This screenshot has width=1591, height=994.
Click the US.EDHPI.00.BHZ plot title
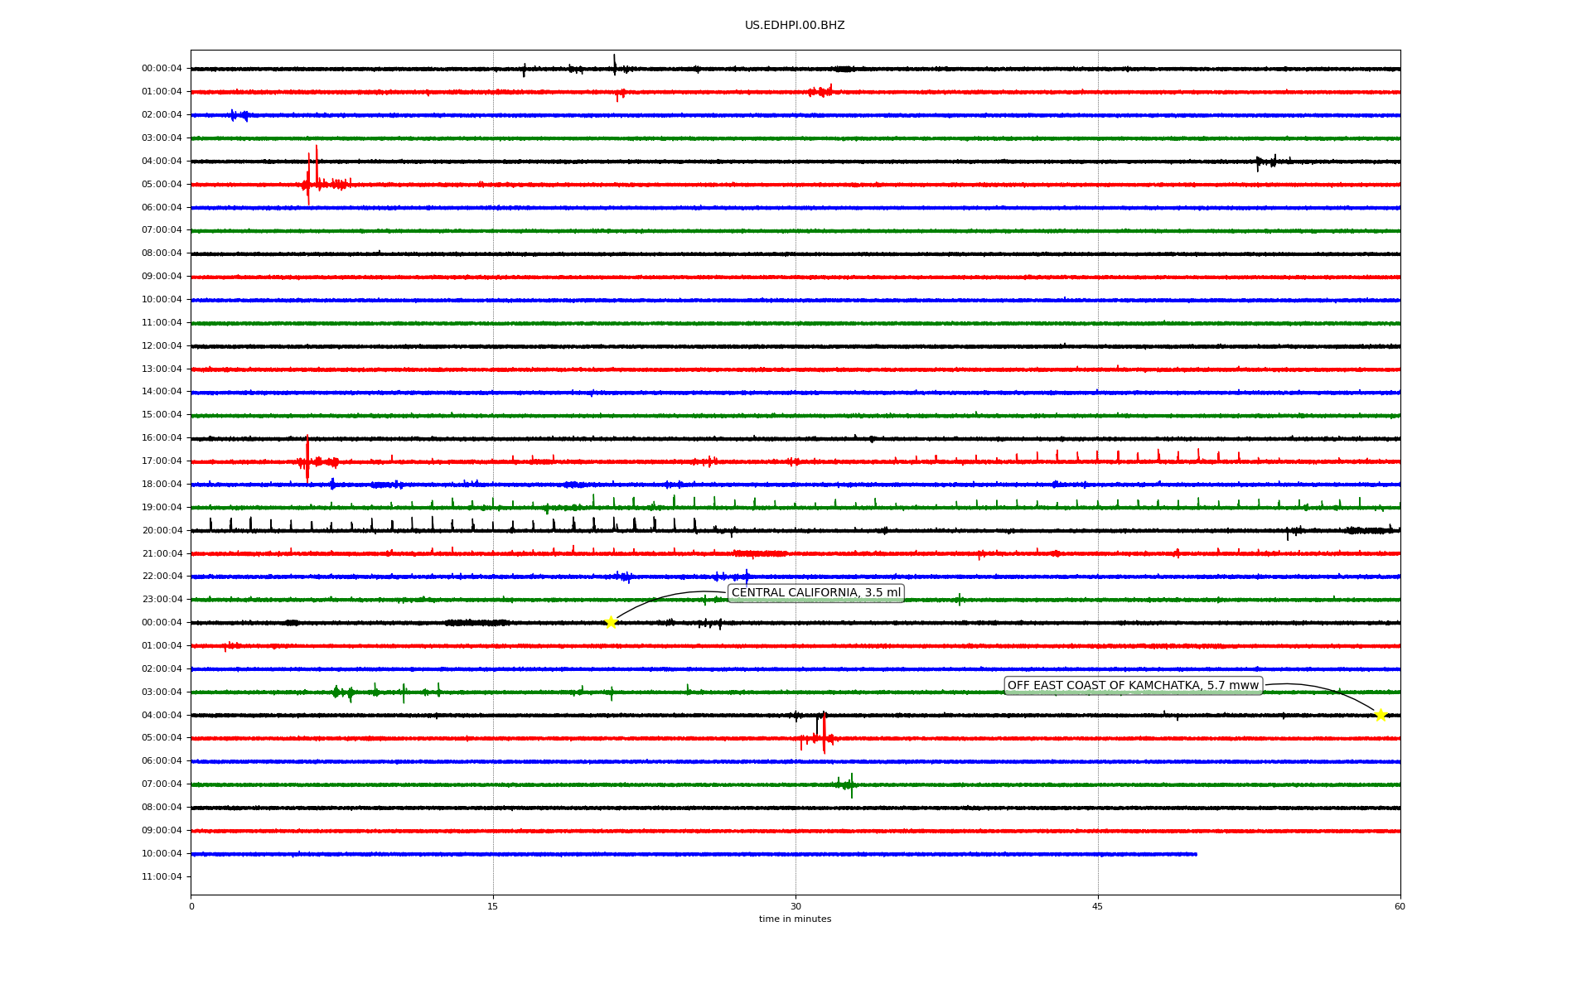click(x=795, y=26)
